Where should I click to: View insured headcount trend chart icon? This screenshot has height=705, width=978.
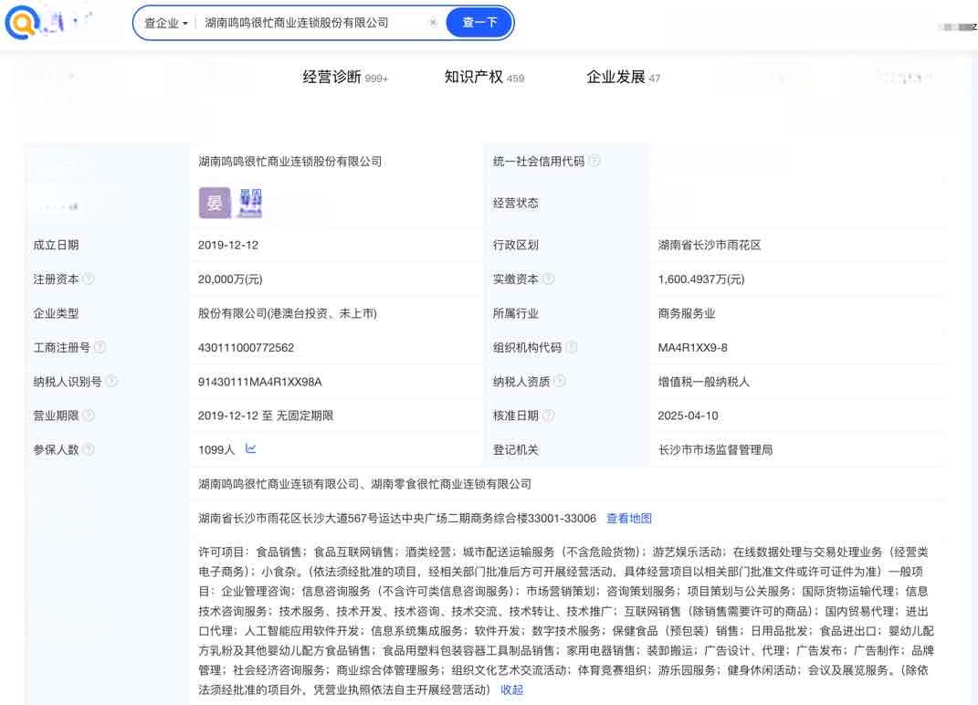(x=251, y=448)
